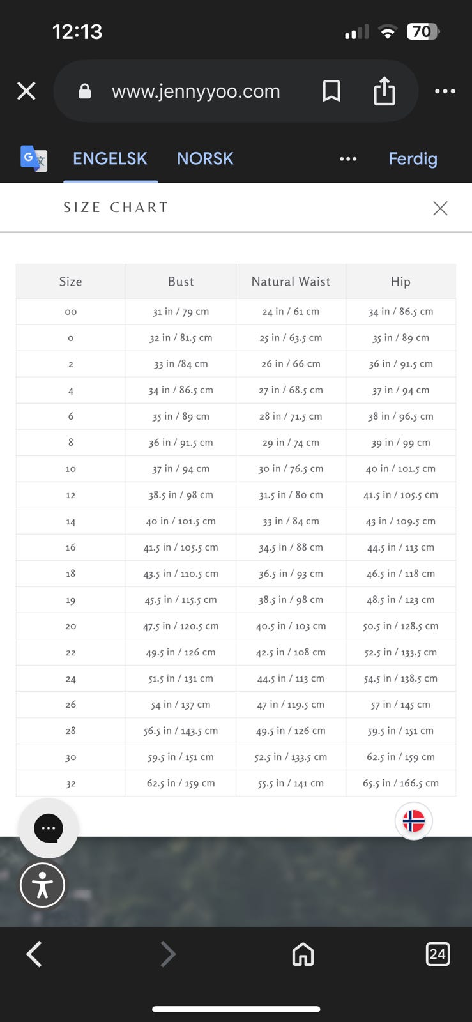Close the in-app browser with X
472x1022 pixels.
(26, 91)
